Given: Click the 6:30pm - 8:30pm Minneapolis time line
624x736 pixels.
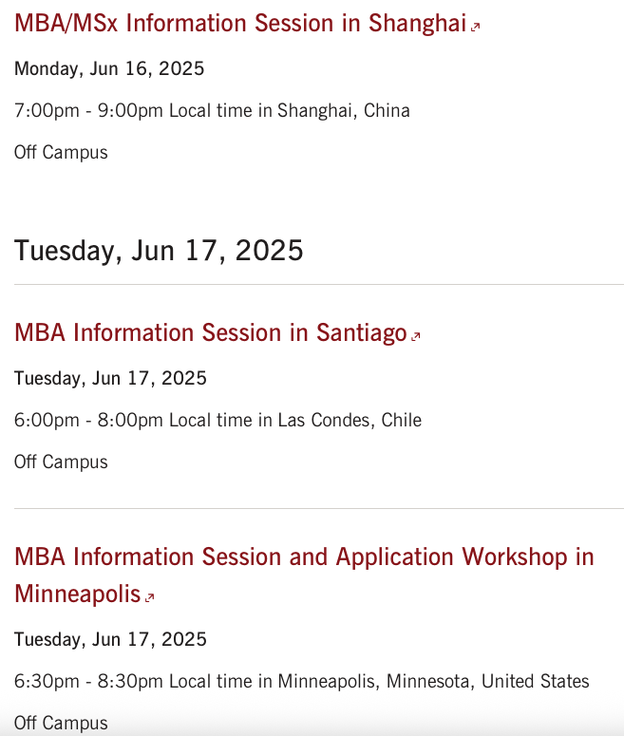Looking at the screenshot, I should pos(301,682).
